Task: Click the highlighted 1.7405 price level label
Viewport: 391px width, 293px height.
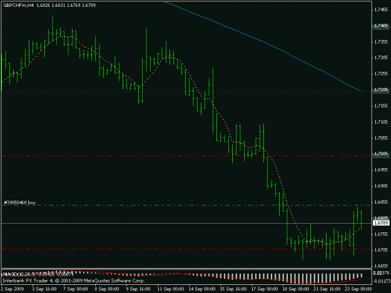Action: click(381, 26)
